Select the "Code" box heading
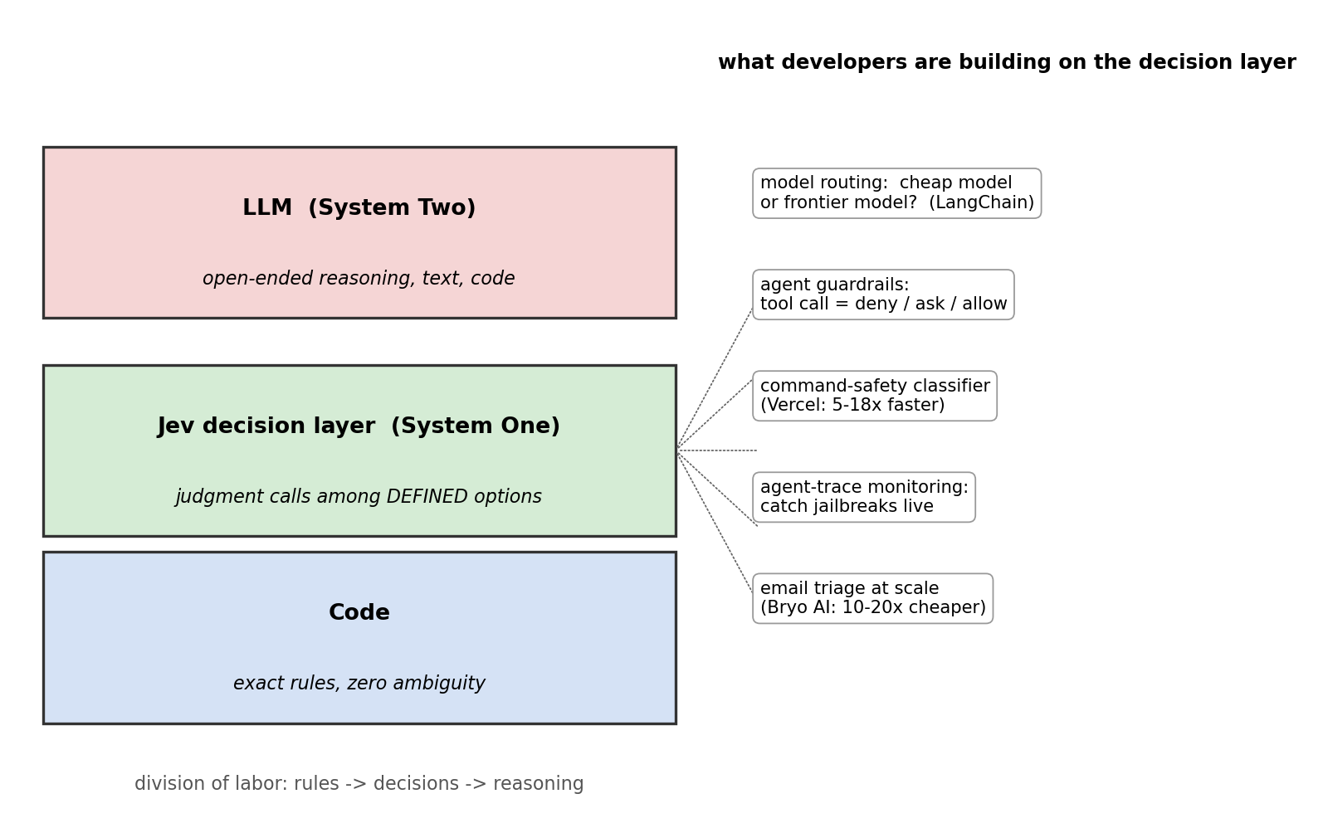The height and width of the screenshot is (823, 1328). click(x=359, y=613)
